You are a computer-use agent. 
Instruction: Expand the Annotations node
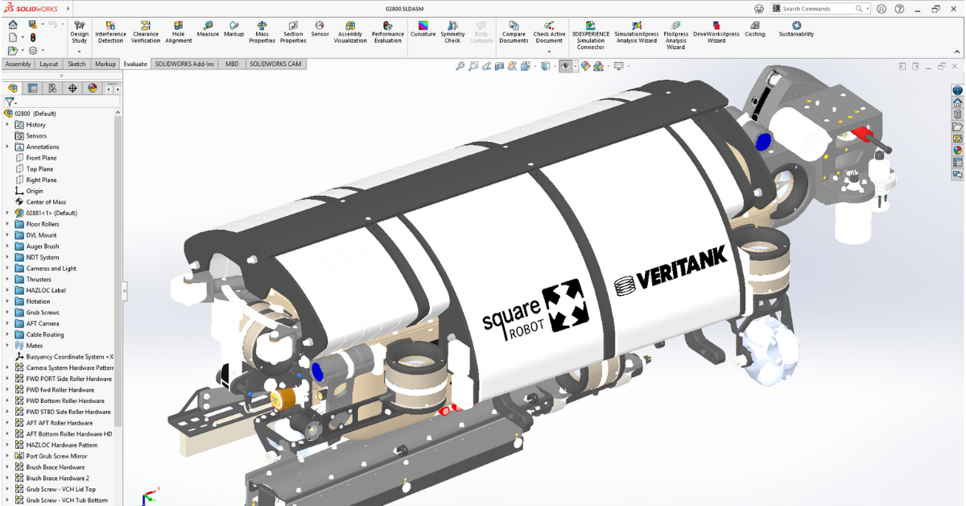pyautogui.click(x=7, y=147)
